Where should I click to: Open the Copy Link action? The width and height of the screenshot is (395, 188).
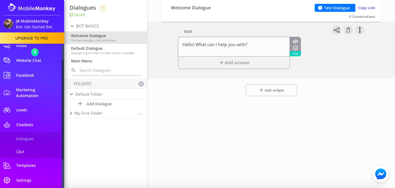coord(366,8)
